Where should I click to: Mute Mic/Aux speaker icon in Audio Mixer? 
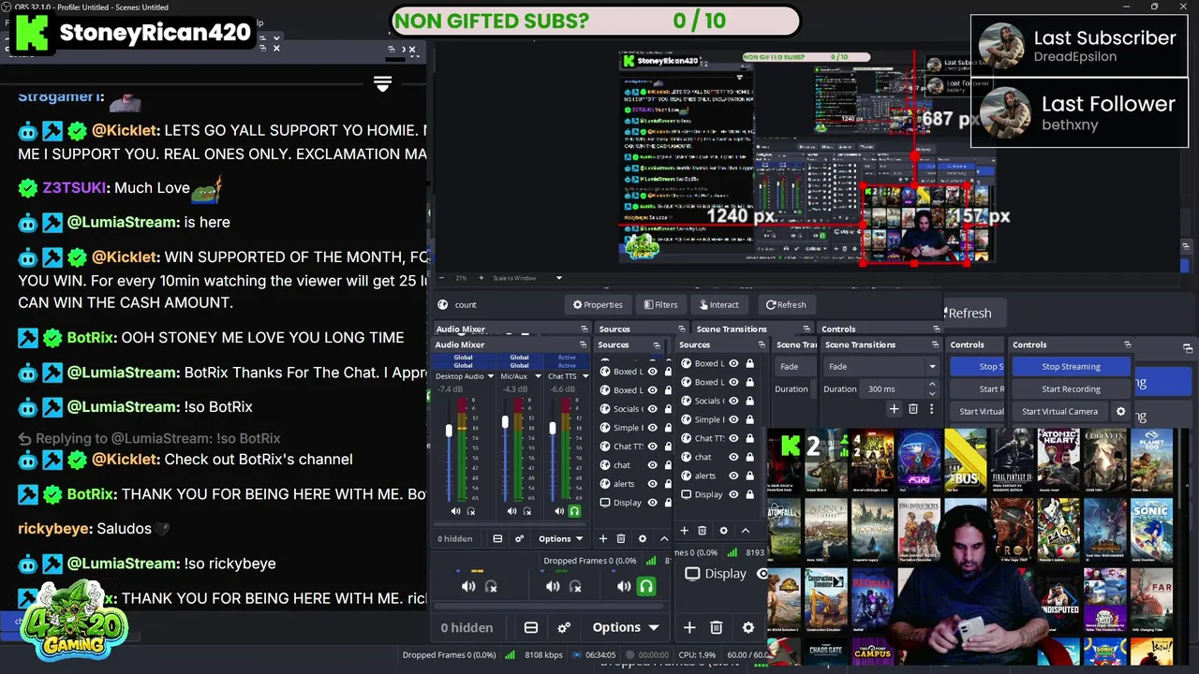pyautogui.click(x=511, y=511)
